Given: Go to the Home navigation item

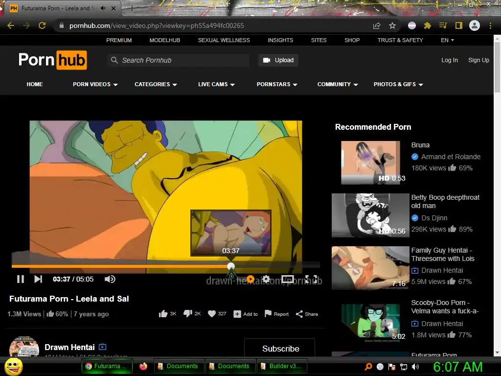Looking at the screenshot, I should coord(35,84).
